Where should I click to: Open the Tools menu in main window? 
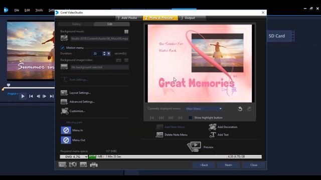pos(39,10)
